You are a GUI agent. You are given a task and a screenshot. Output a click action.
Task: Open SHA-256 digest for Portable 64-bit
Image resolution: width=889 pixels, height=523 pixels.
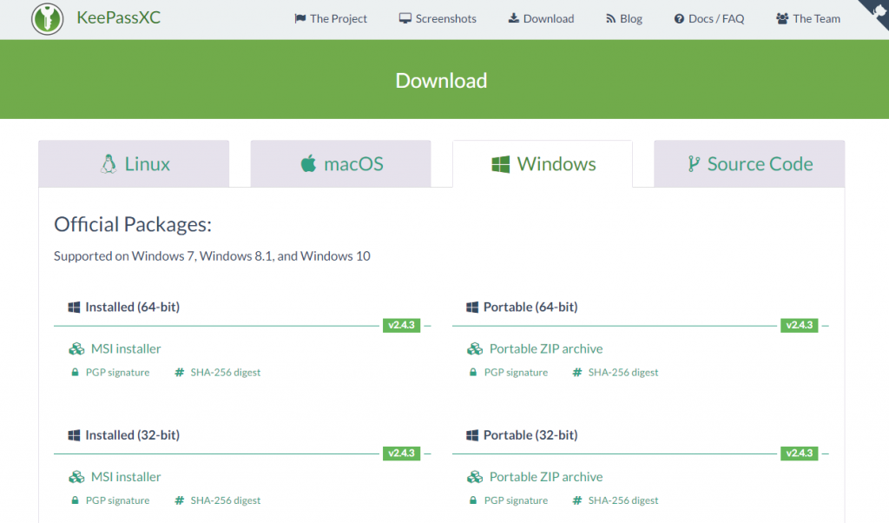click(623, 373)
